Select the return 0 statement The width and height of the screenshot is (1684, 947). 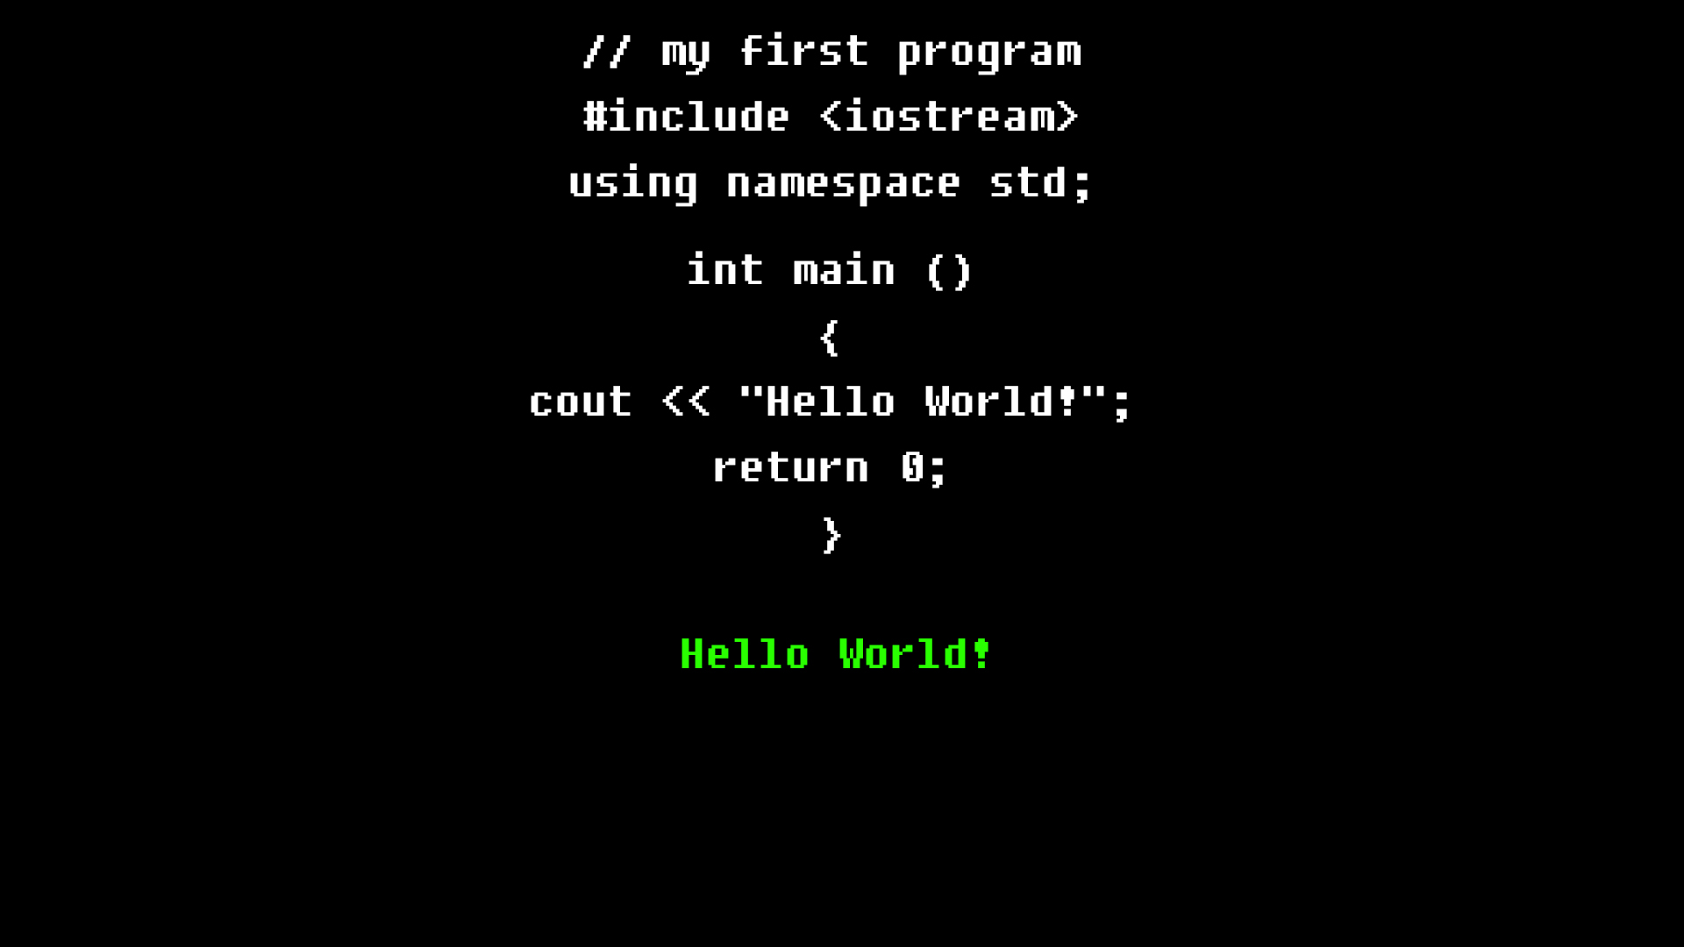(x=829, y=467)
